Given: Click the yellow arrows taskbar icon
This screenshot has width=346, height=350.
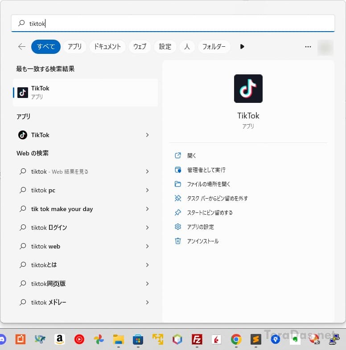Looking at the screenshot, I should tap(158, 339).
